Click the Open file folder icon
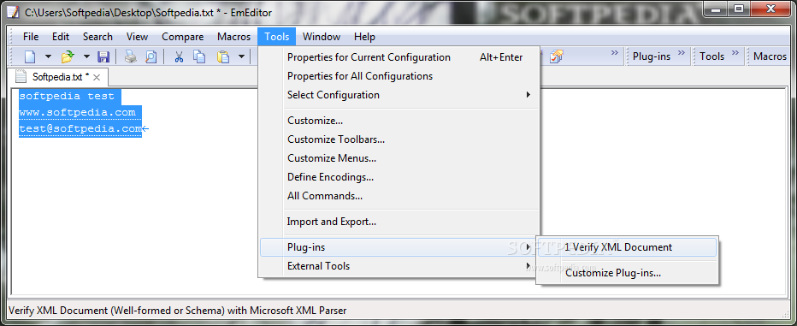This screenshot has height=326, width=797. pyautogui.click(x=68, y=56)
